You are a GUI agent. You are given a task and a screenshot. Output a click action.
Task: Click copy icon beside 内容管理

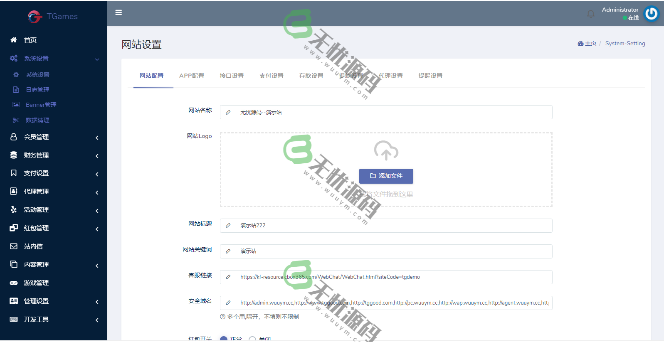pyautogui.click(x=14, y=264)
